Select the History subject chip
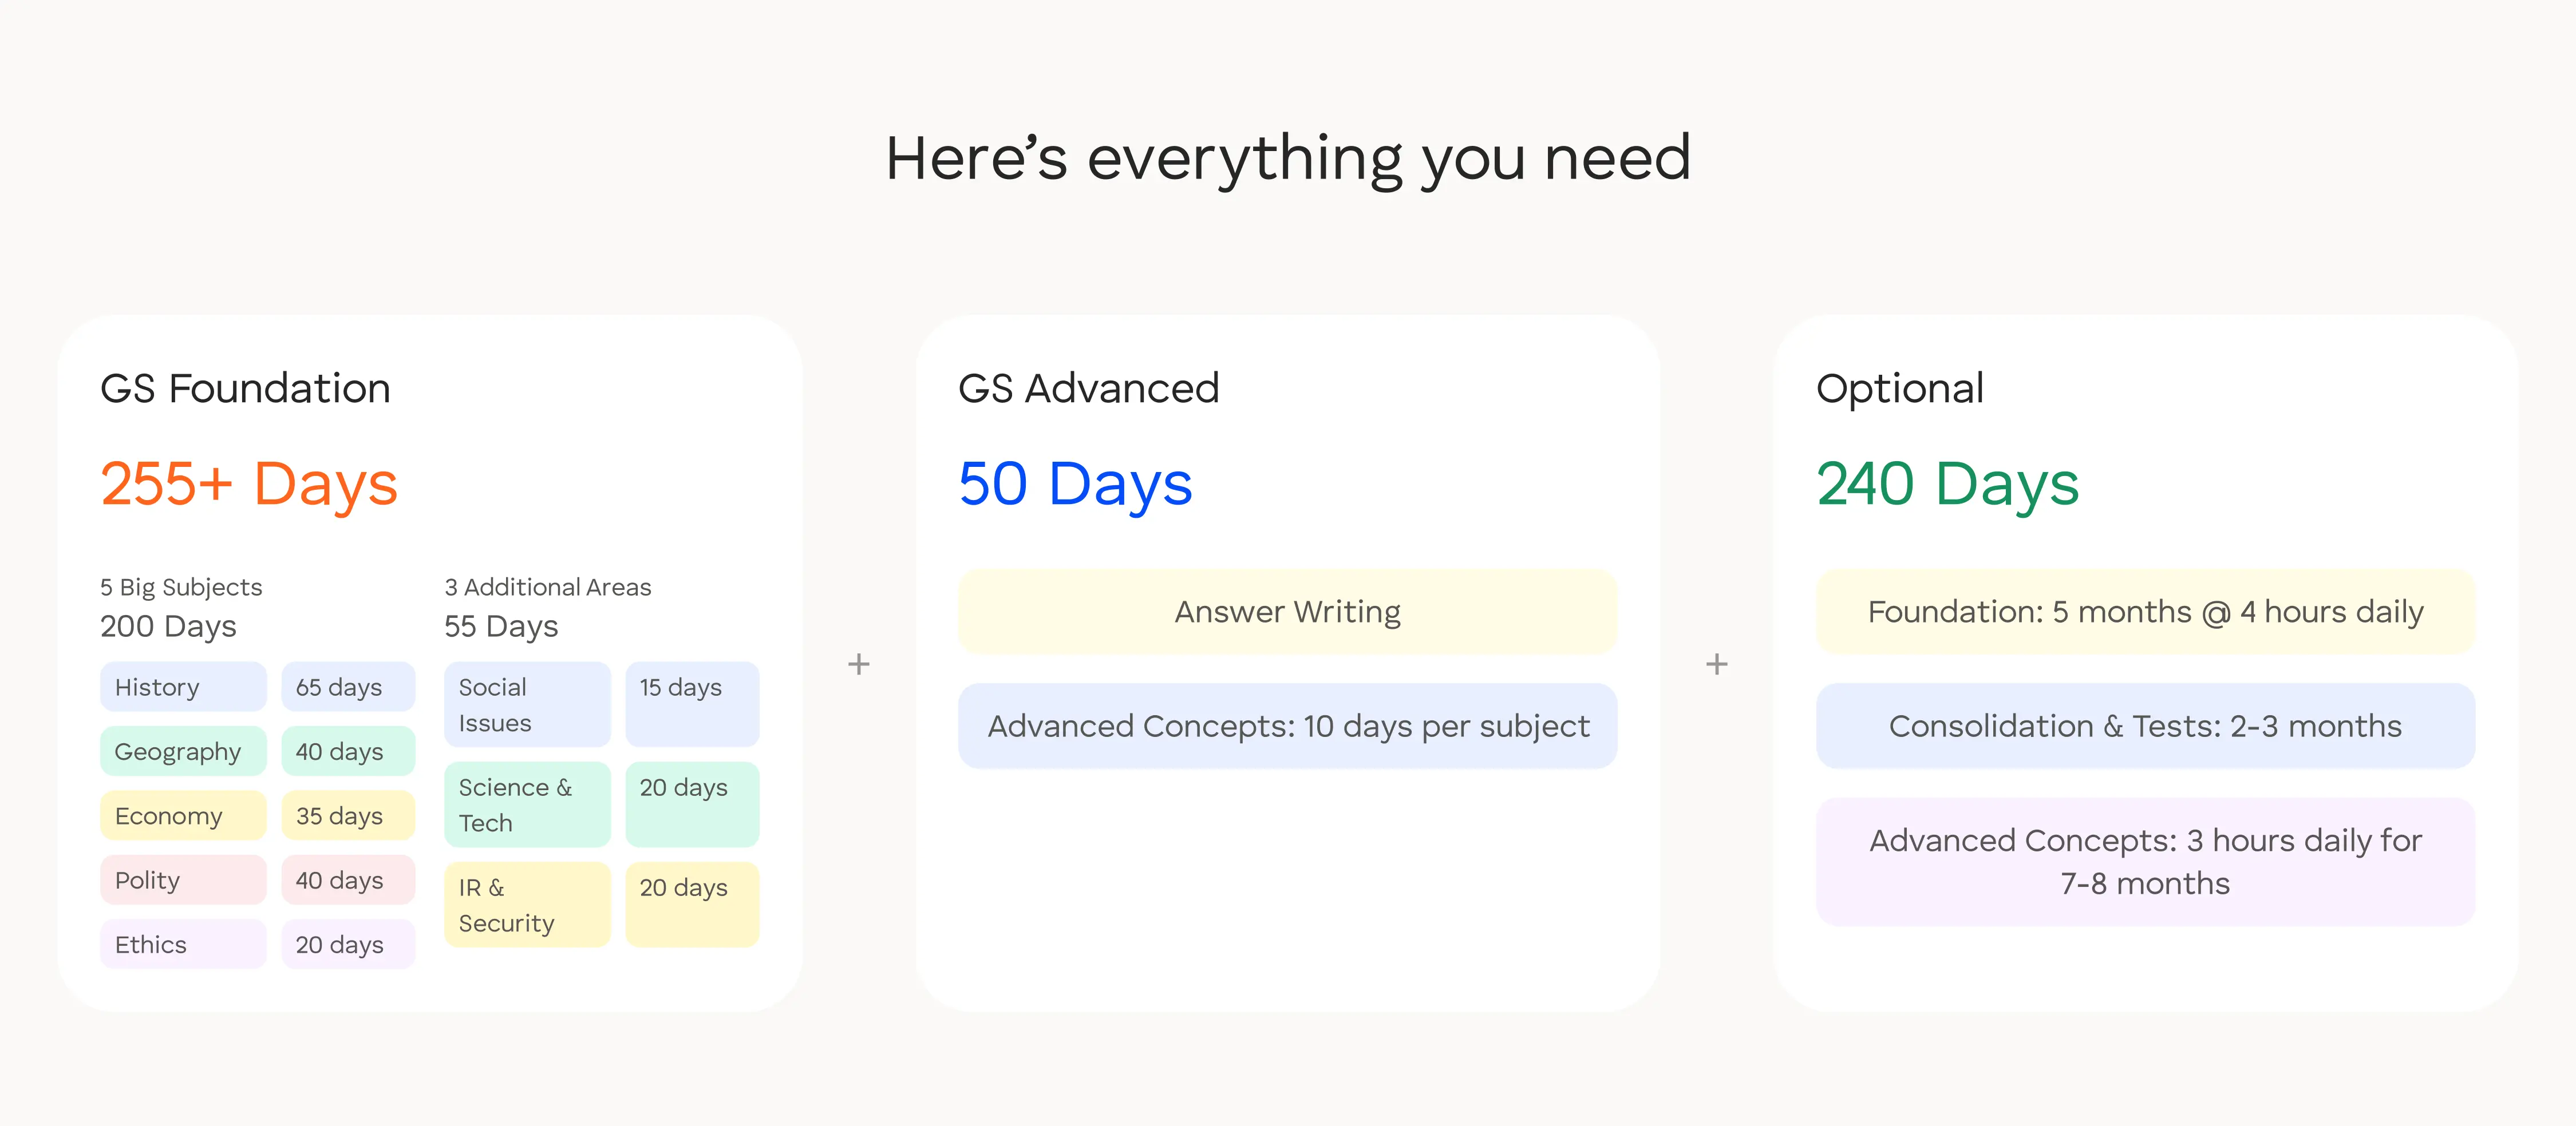This screenshot has width=2576, height=1126. (x=183, y=687)
